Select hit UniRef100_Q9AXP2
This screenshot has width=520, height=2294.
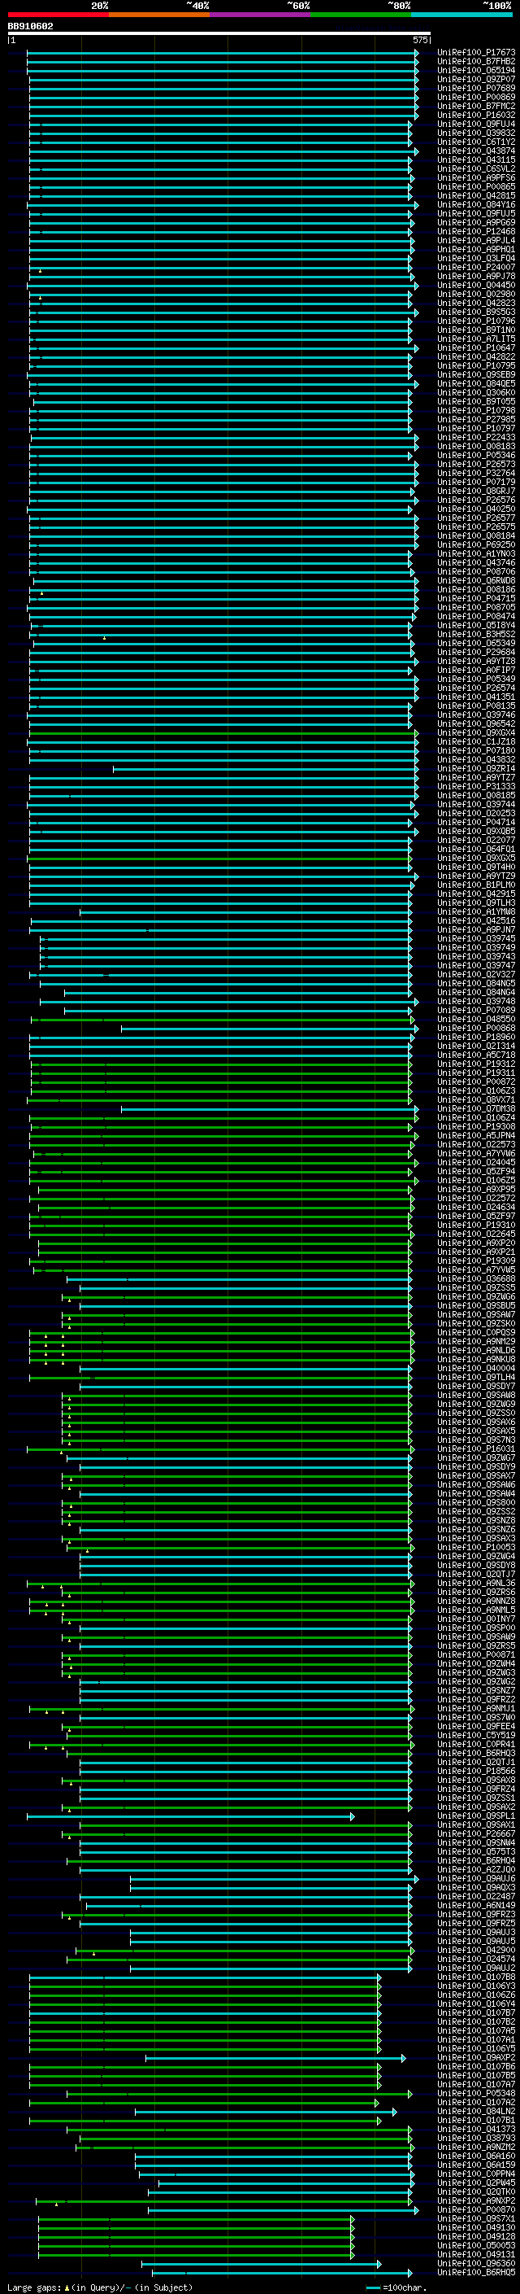pyautogui.click(x=476, y=2057)
